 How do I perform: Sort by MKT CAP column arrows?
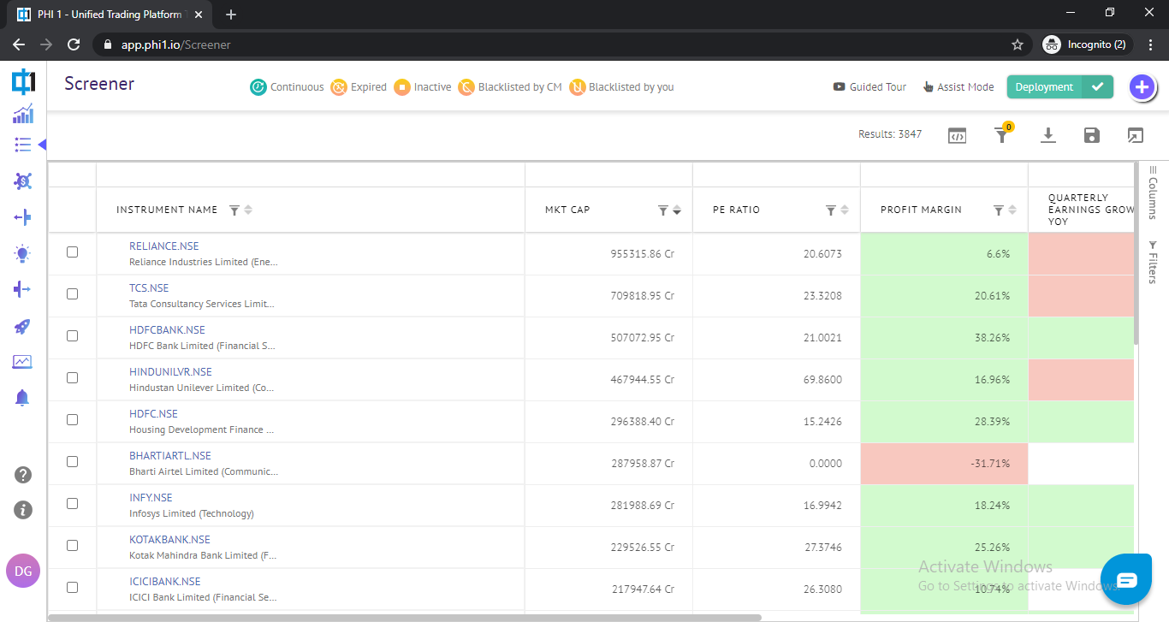click(x=677, y=210)
